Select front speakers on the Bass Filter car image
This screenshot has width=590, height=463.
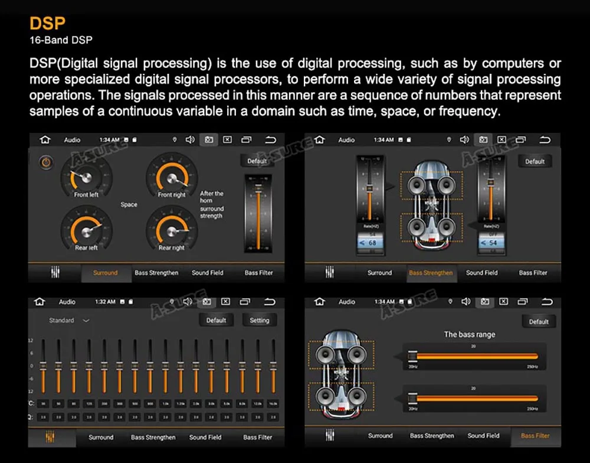(x=341, y=354)
